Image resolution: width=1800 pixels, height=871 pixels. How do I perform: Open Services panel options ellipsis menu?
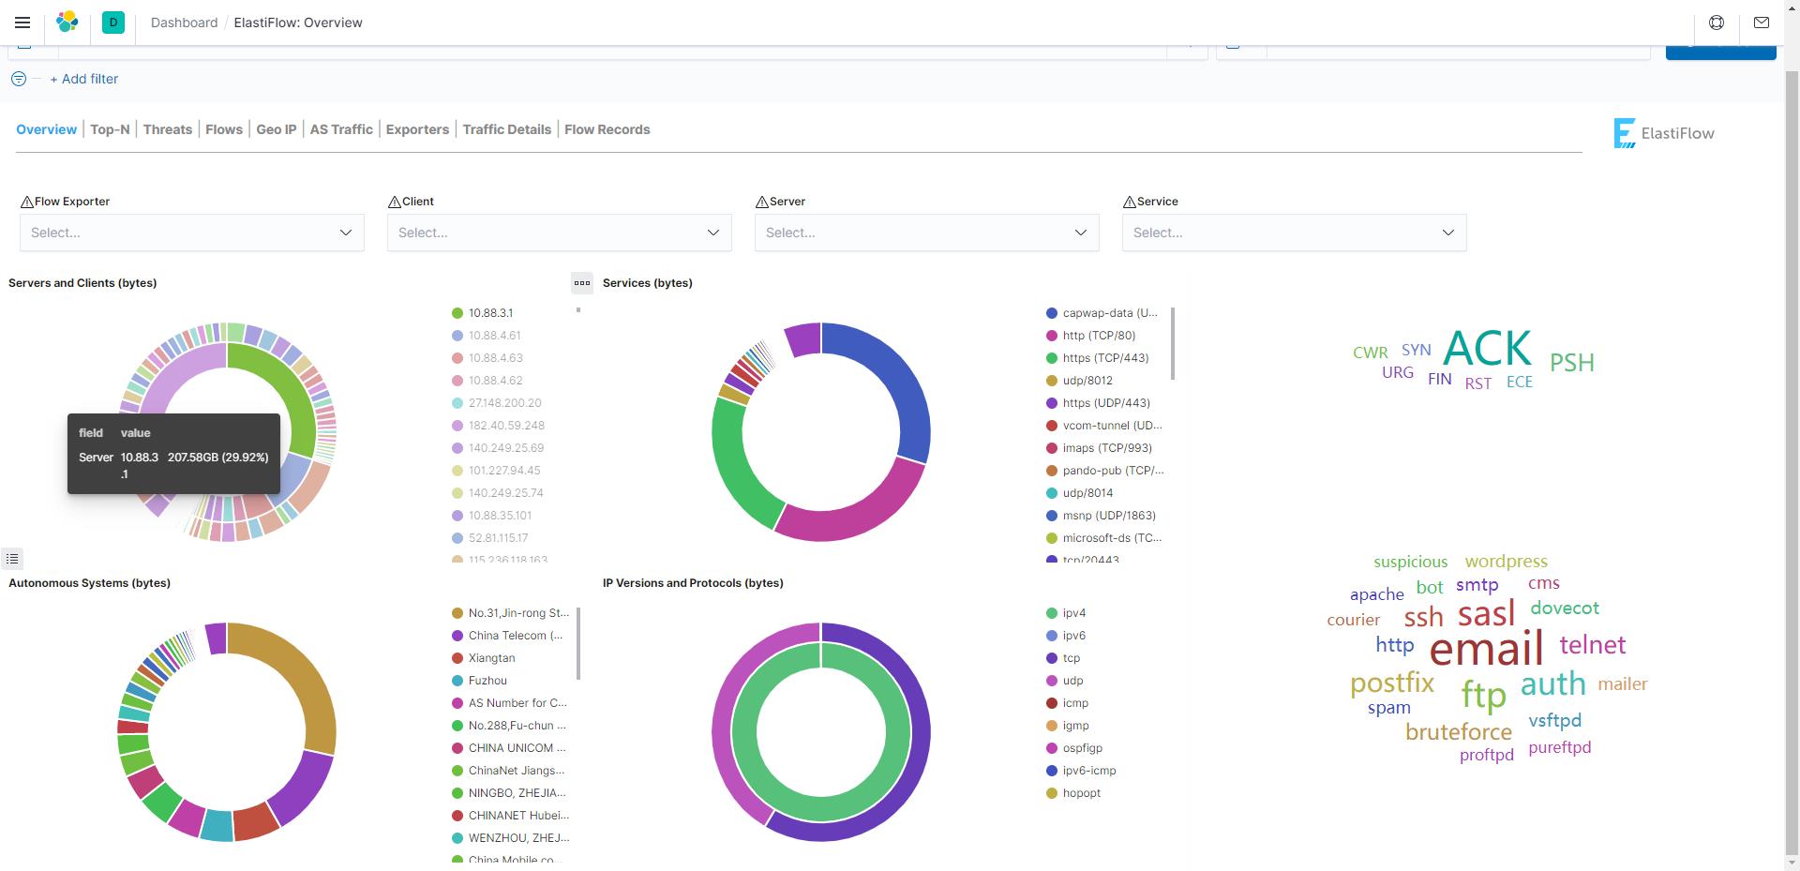click(582, 283)
